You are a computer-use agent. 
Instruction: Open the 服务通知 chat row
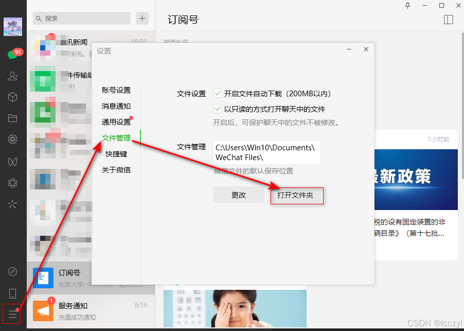(x=91, y=311)
